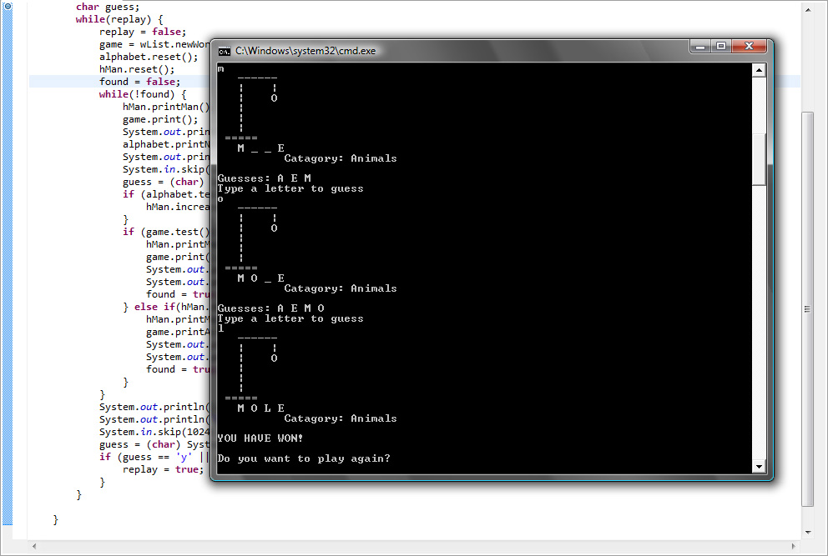
Task: Click the 'C:\Windows\system32\cmd.exe' title text
Action: click(305, 51)
